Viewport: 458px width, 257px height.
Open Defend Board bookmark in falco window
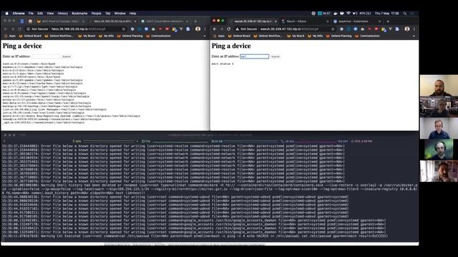30,36
